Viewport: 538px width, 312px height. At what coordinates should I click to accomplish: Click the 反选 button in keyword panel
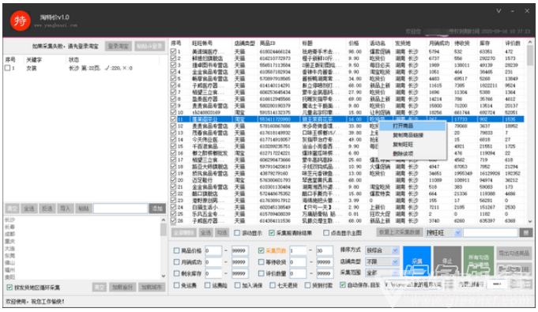[x=47, y=209]
